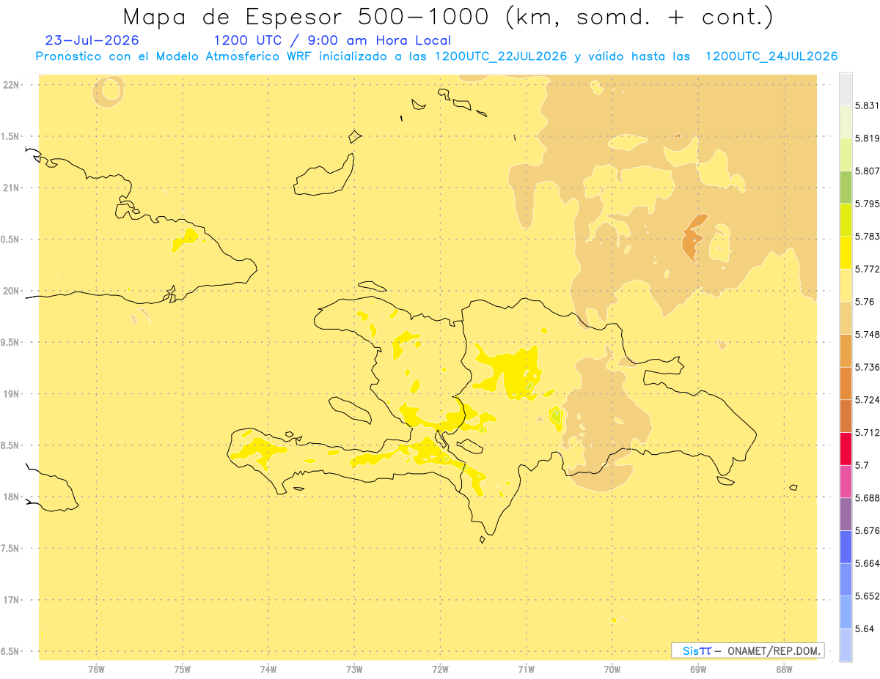Click the 72W longitude label
Viewport: 880px width, 679px height.
440,669
